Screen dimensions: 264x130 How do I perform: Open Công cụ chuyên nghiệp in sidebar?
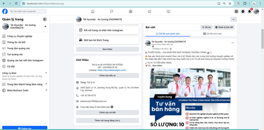click(20, 36)
